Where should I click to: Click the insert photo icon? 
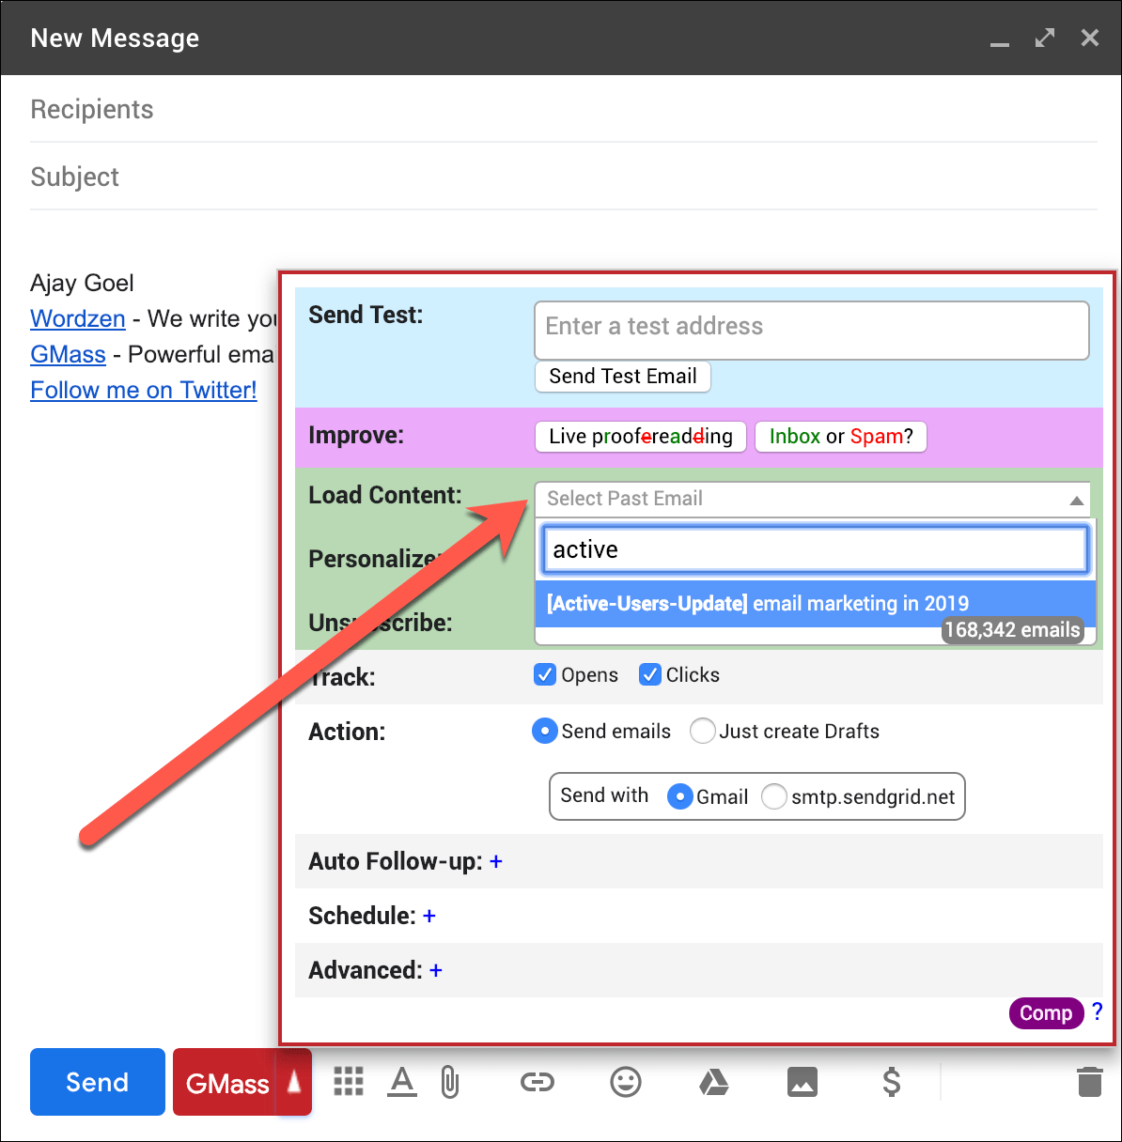click(802, 1082)
